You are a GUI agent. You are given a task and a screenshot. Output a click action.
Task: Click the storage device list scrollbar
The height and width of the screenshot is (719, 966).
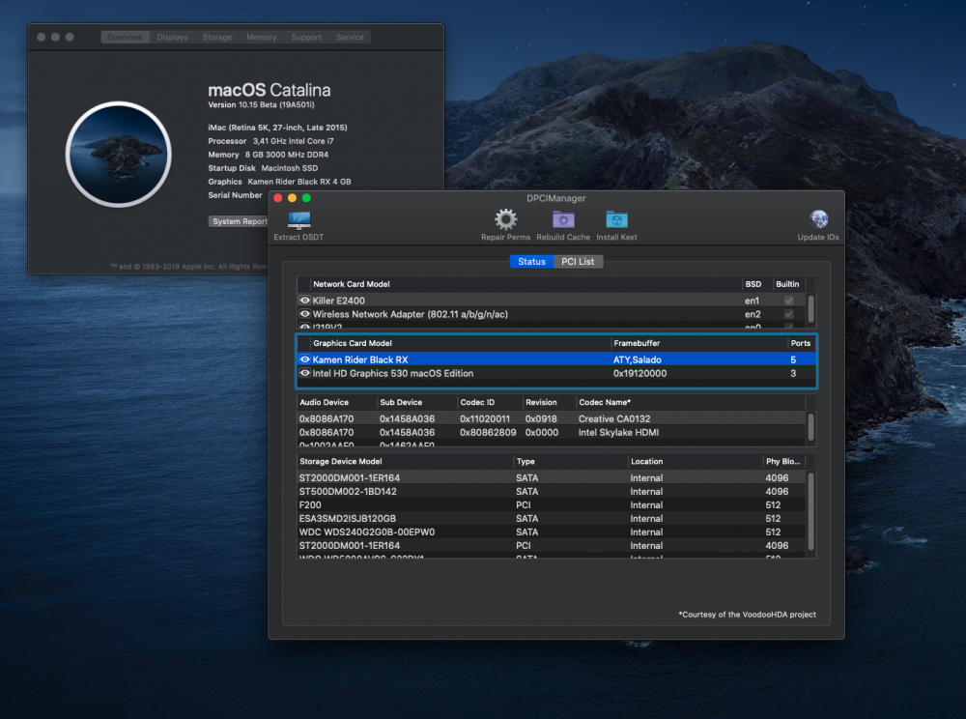click(810, 510)
